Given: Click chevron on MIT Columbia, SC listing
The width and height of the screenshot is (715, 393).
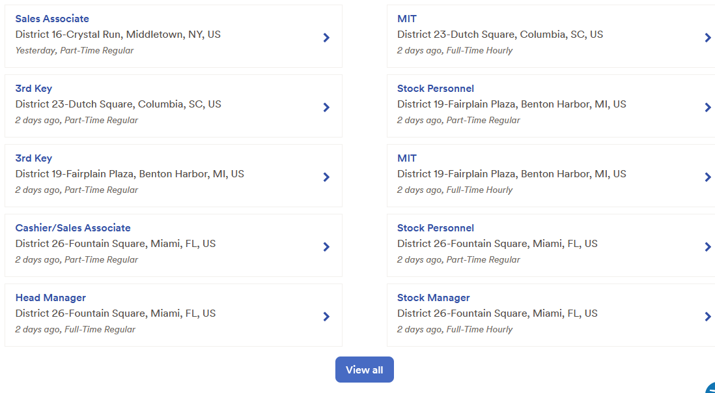Looking at the screenshot, I should tap(708, 38).
